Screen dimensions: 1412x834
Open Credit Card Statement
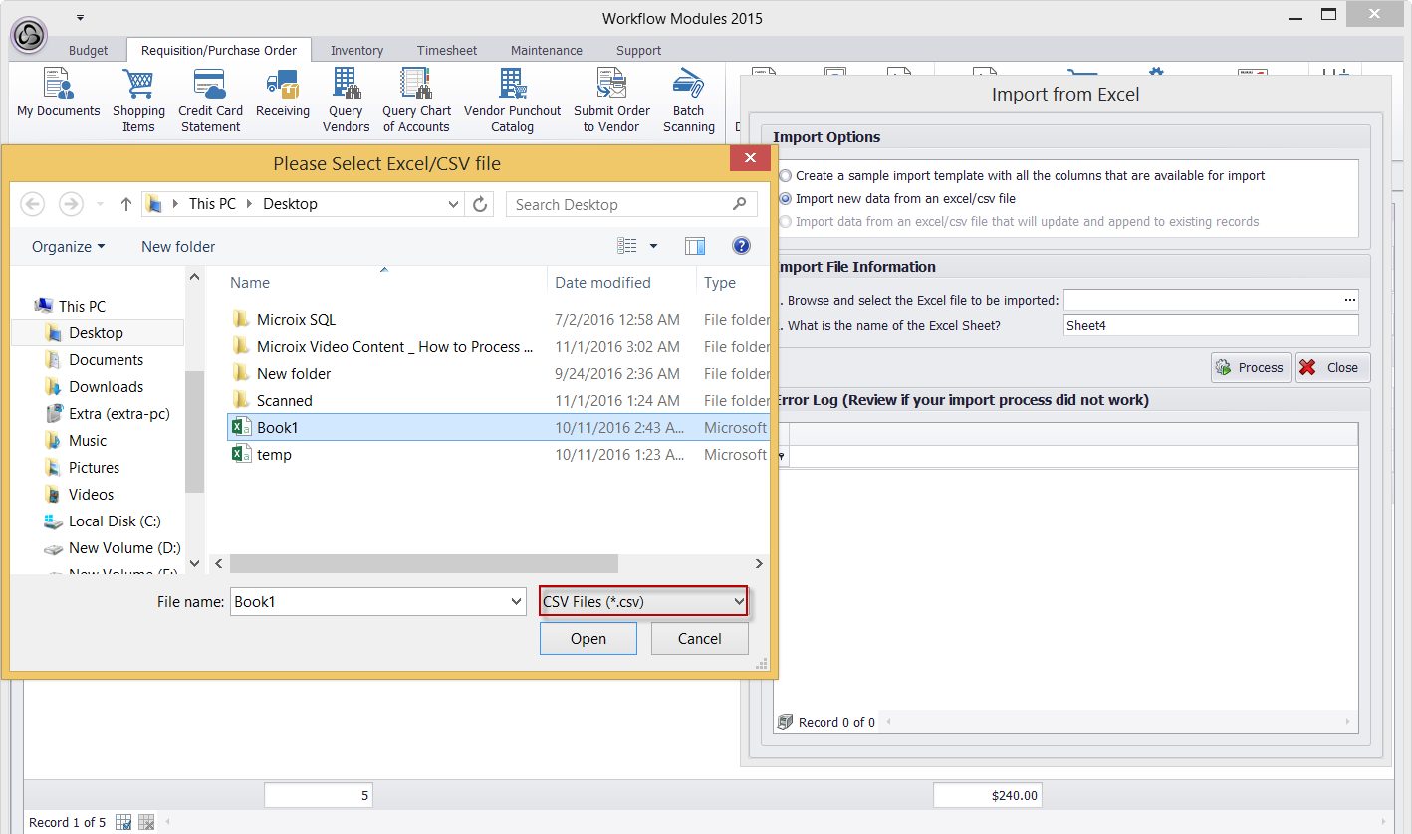click(210, 100)
